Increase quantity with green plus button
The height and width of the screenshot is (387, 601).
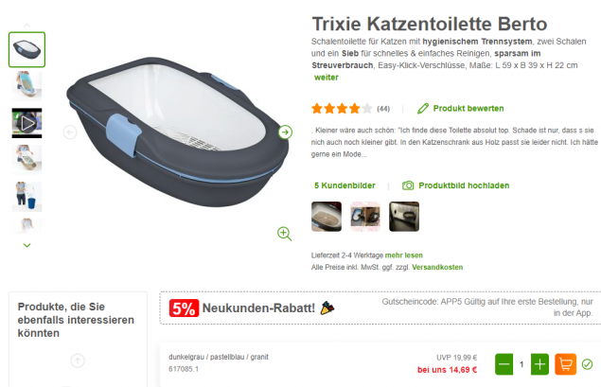coord(539,364)
